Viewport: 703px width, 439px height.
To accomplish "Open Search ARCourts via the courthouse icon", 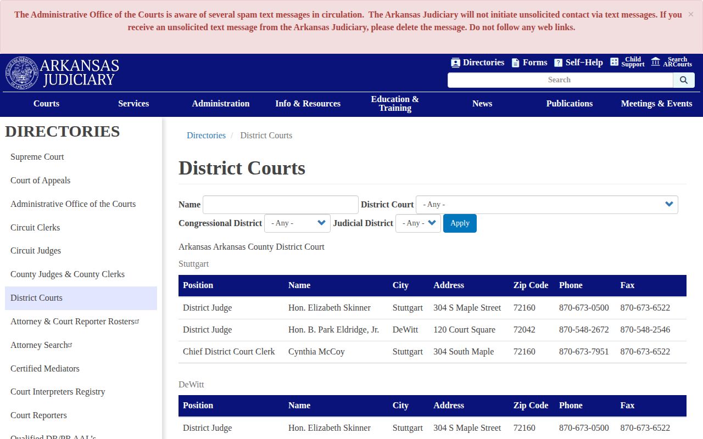I will [x=655, y=61].
